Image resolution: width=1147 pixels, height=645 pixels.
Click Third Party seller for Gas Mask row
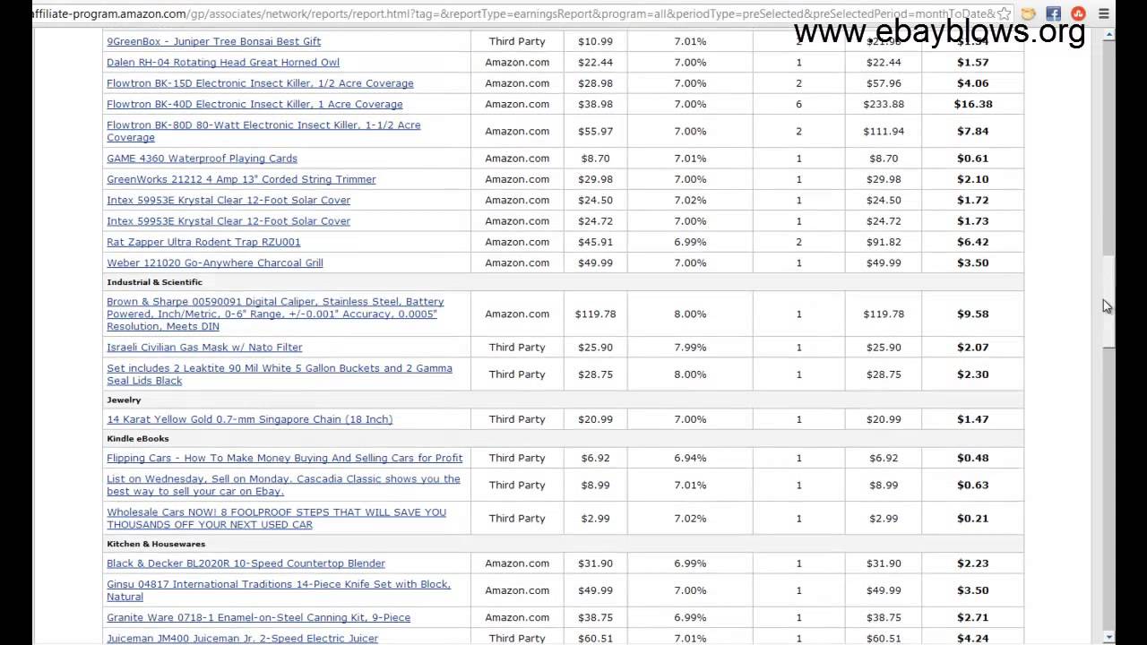pos(517,347)
